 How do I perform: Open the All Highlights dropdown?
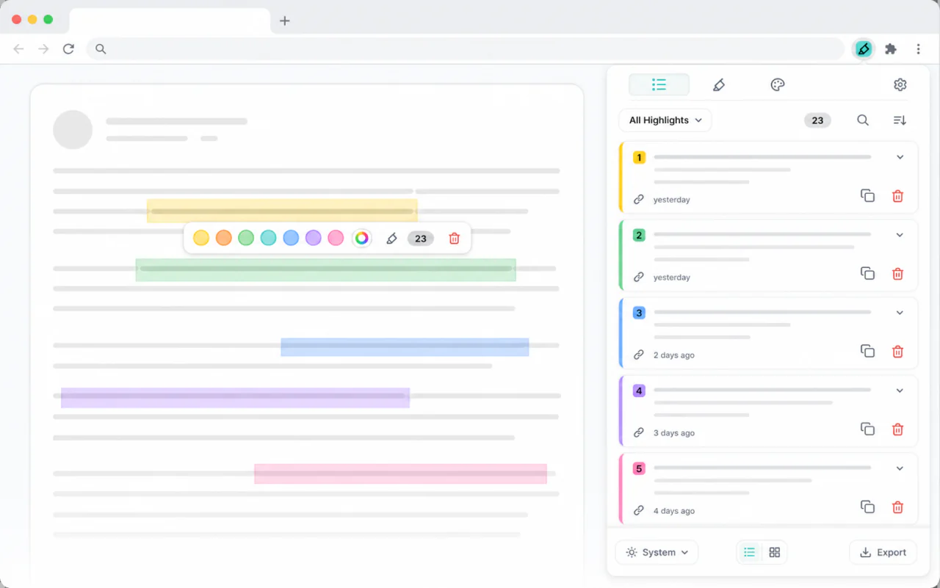tap(665, 120)
